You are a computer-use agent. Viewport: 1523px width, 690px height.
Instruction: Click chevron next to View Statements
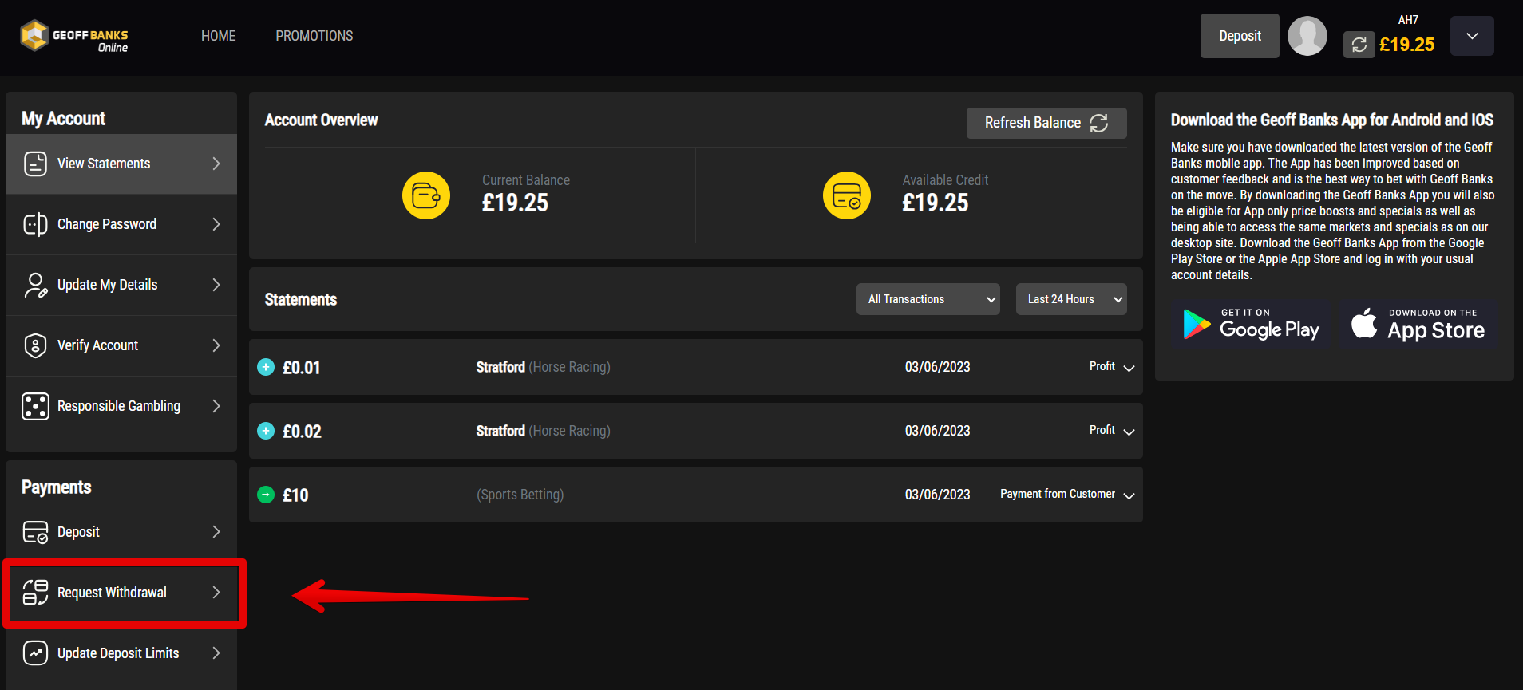pyautogui.click(x=216, y=164)
